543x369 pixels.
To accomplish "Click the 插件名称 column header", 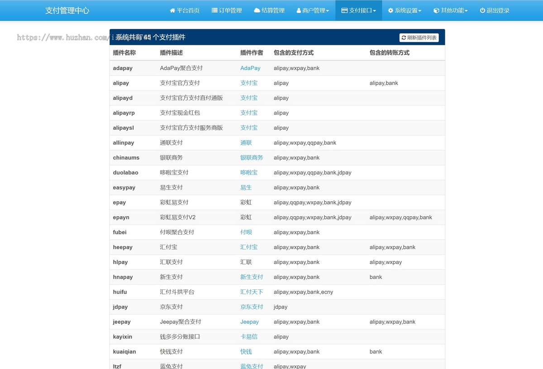I will (124, 53).
